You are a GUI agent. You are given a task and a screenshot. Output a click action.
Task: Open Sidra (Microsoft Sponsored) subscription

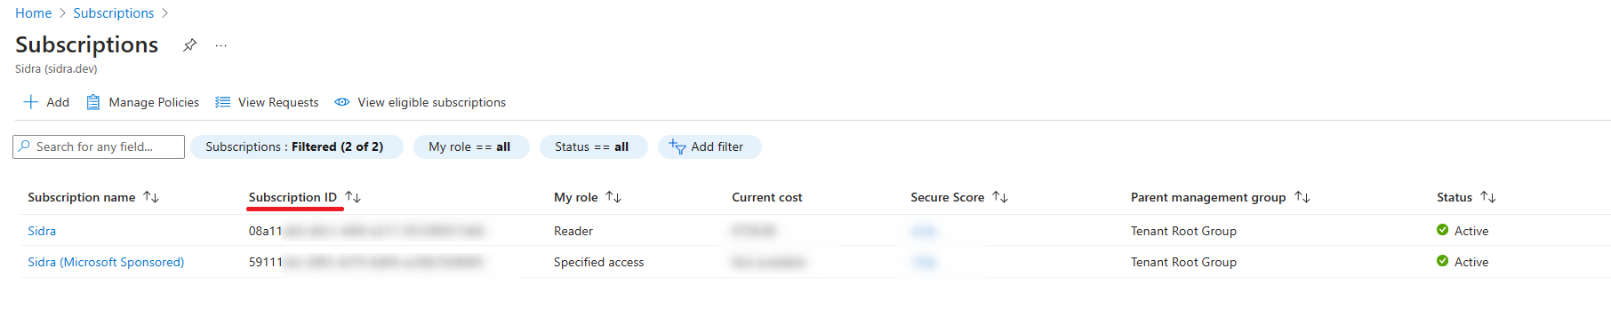point(106,262)
